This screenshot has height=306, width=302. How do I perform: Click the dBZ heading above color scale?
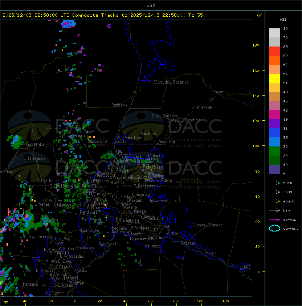[283, 20]
